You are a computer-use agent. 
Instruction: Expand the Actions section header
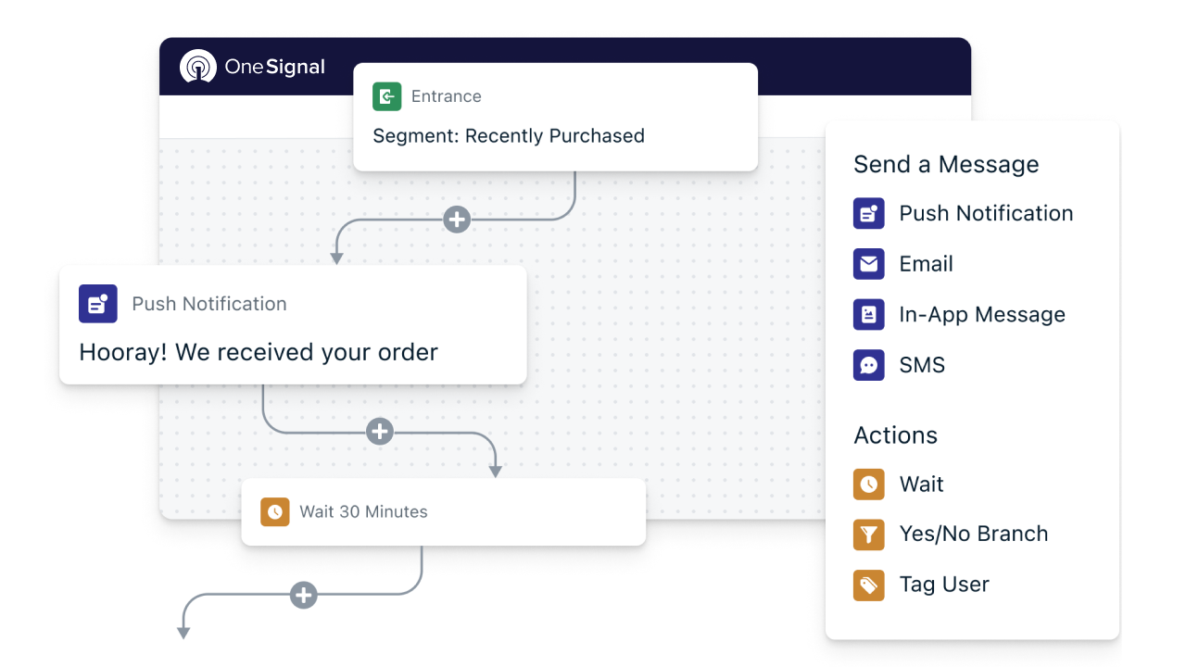[895, 434]
